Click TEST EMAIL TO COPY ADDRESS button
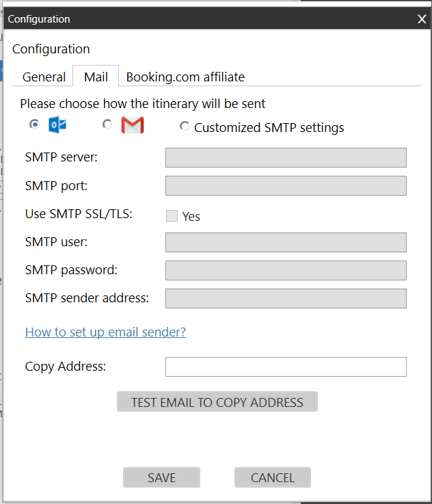 pyautogui.click(x=217, y=402)
